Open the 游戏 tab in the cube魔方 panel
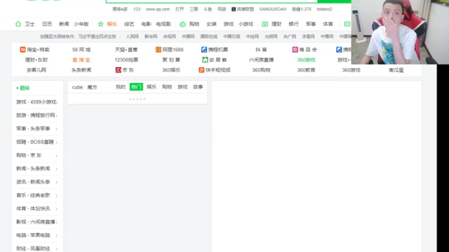 coord(182,87)
